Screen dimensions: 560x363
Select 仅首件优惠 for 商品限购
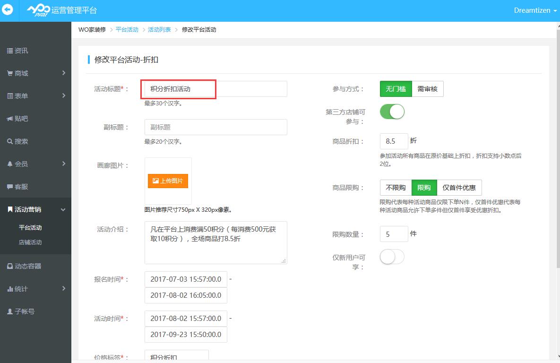(x=458, y=188)
